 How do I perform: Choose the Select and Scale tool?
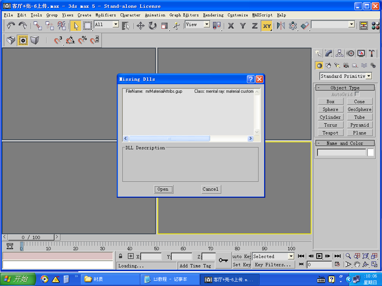coord(165,26)
